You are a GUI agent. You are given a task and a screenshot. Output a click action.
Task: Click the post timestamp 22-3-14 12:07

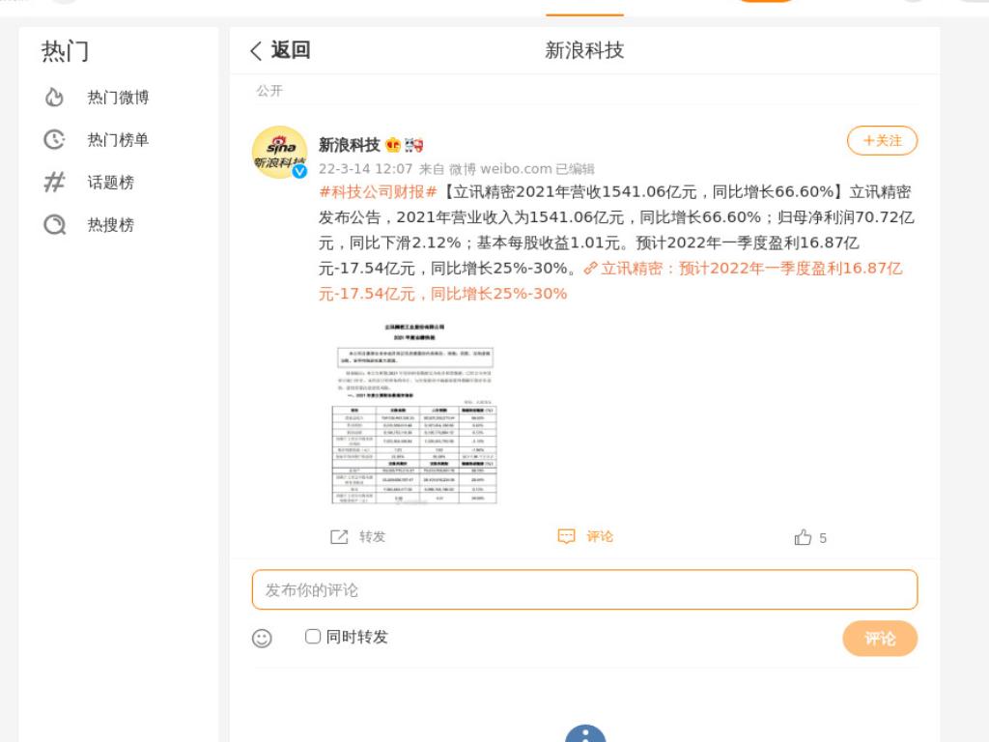(x=365, y=169)
